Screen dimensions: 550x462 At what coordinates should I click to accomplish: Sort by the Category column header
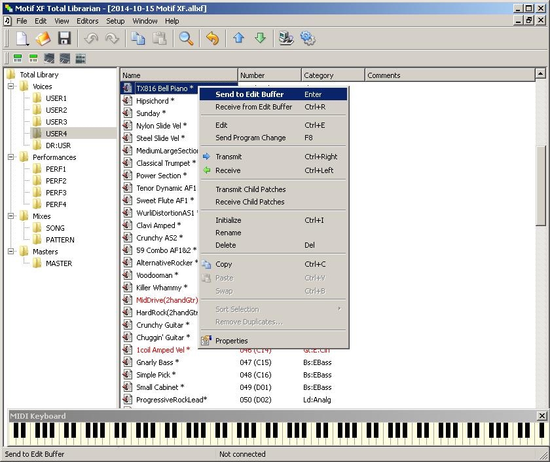(x=333, y=75)
